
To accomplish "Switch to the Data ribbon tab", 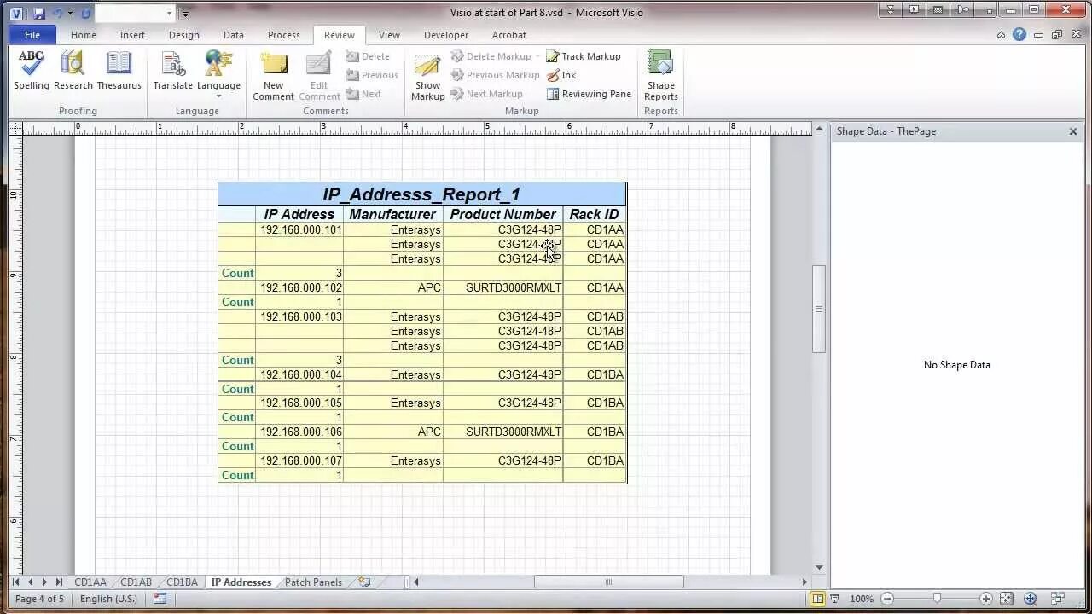I will (234, 35).
